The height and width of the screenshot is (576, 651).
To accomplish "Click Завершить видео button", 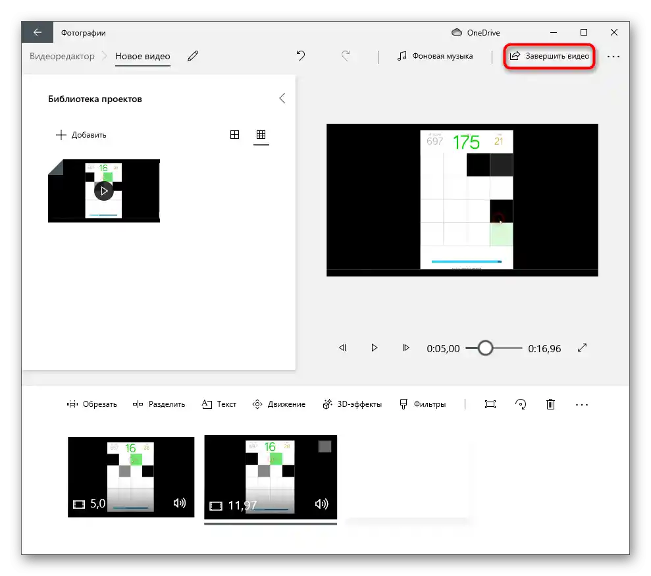I will (x=549, y=56).
